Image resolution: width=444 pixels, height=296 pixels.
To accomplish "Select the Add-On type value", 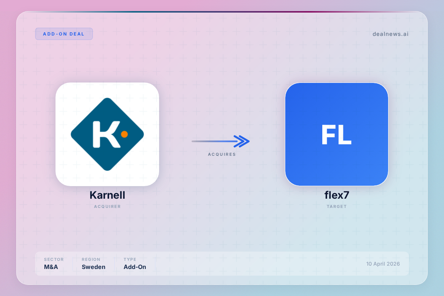I will [x=135, y=267].
